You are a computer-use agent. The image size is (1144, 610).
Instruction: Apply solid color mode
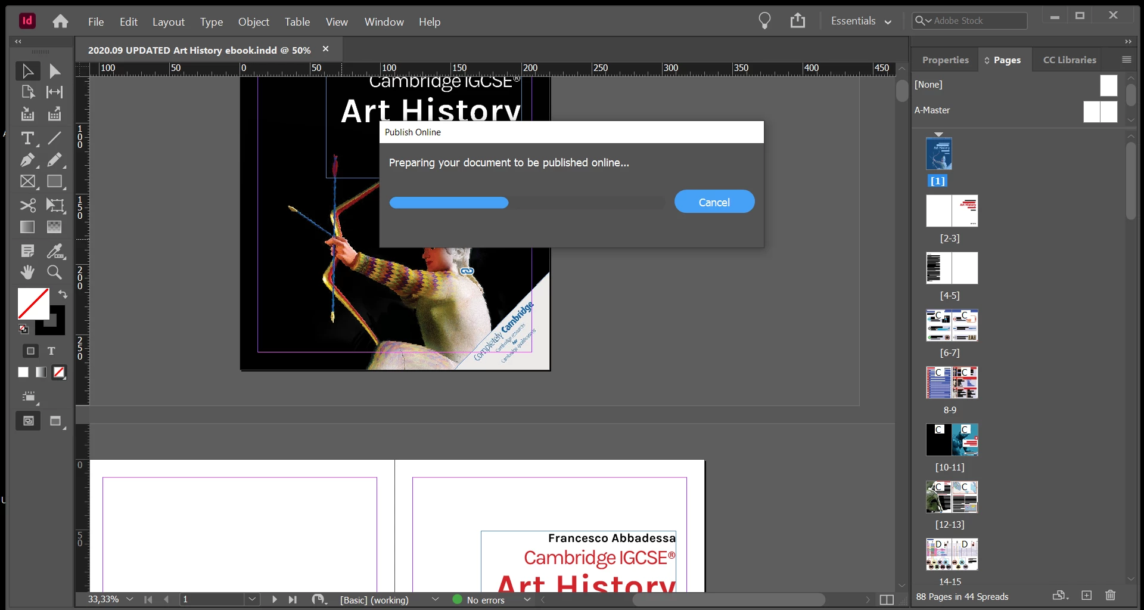[23, 372]
